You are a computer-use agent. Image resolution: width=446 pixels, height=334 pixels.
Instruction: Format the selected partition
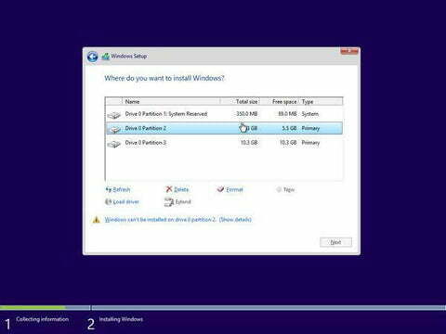[234, 189]
